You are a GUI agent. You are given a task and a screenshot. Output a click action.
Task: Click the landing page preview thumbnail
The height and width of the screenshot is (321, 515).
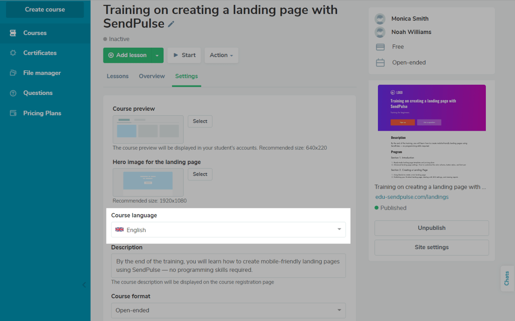pos(432,132)
